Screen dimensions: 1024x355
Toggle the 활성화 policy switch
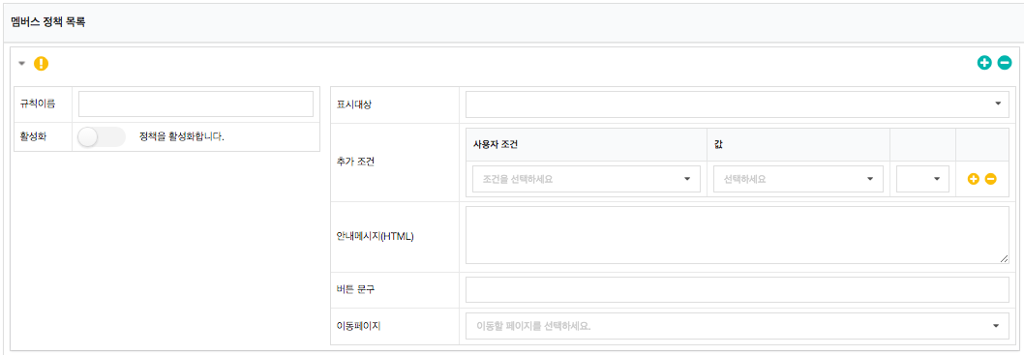[x=102, y=137]
